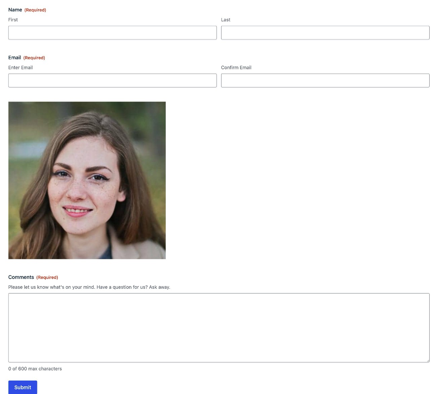Click the Last name input field
Image resolution: width=437 pixels, height=394 pixels.
[325, 32]
